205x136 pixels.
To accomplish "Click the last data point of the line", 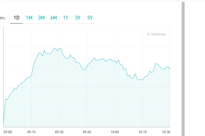I will (x=170, y=69).
